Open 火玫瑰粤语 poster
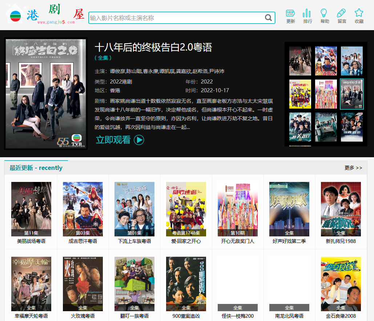 (83, 284)
